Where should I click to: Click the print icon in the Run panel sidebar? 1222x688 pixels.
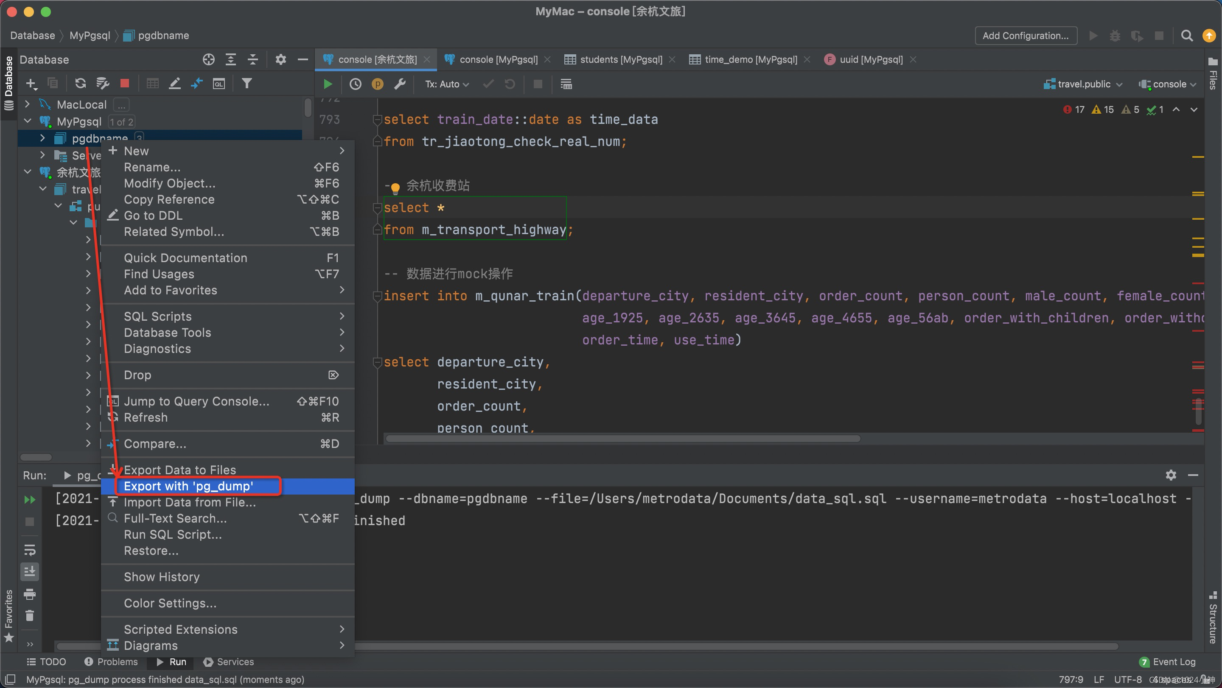click(29, 594)
